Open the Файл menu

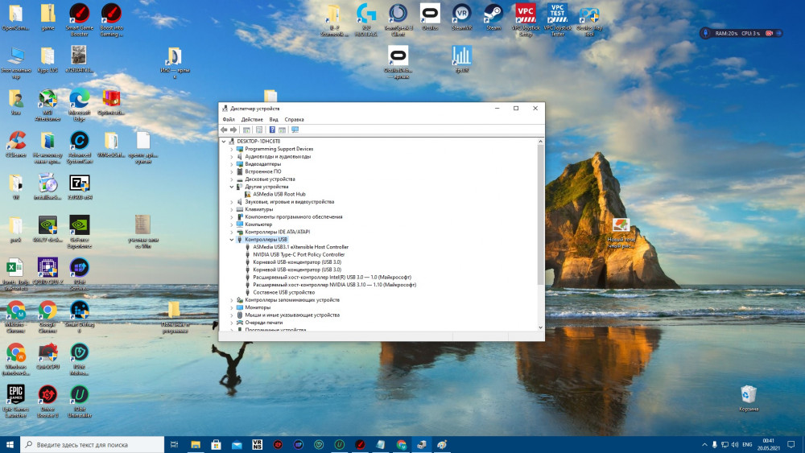tap(229, 119)
